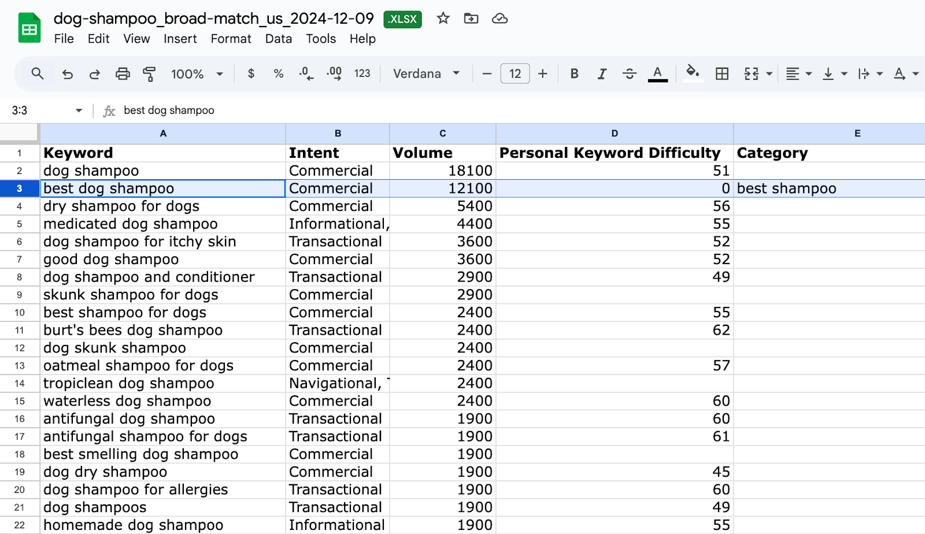Screen dimensions: 925x534
Task: Click the Borders icon
Action: [x=721, y=73]
